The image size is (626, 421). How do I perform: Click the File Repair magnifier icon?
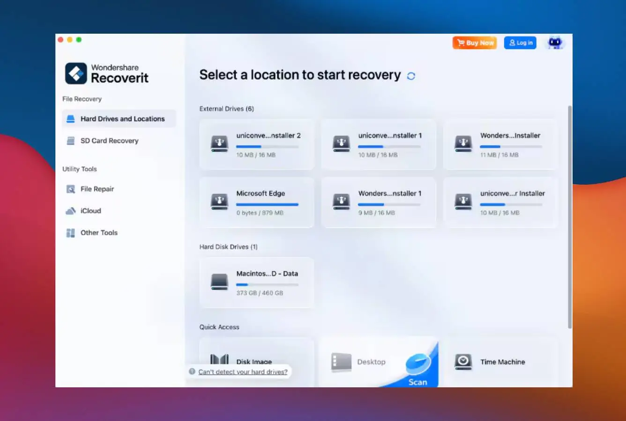point(71,189)
